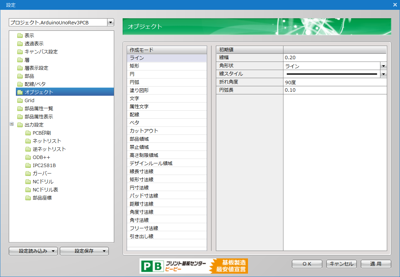The image size is (400, 277).
Task: Click the プリント基板センター banner ad
Action: [x=194, y=266]
